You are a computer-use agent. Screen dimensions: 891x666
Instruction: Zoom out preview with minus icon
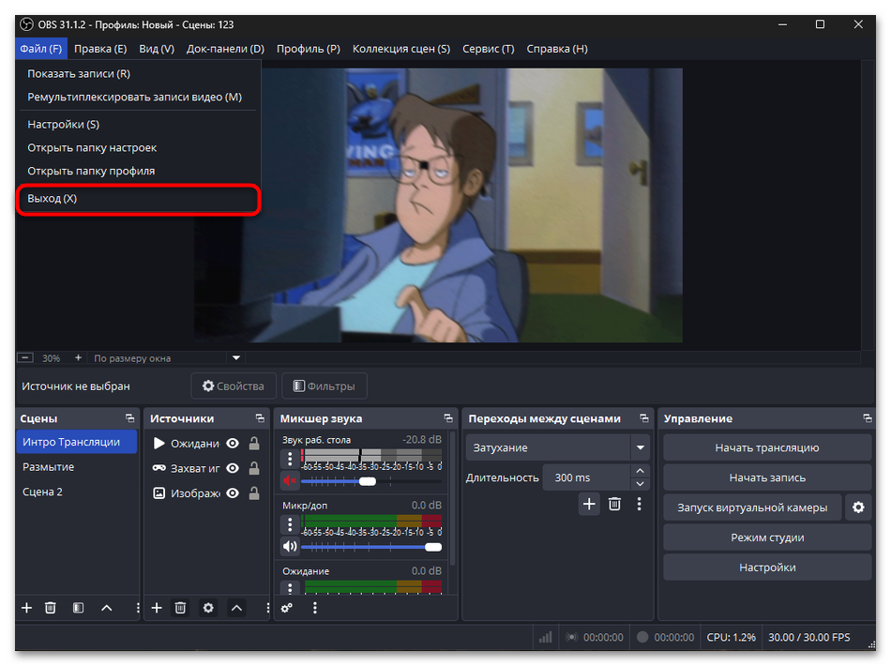coord(25,357)
